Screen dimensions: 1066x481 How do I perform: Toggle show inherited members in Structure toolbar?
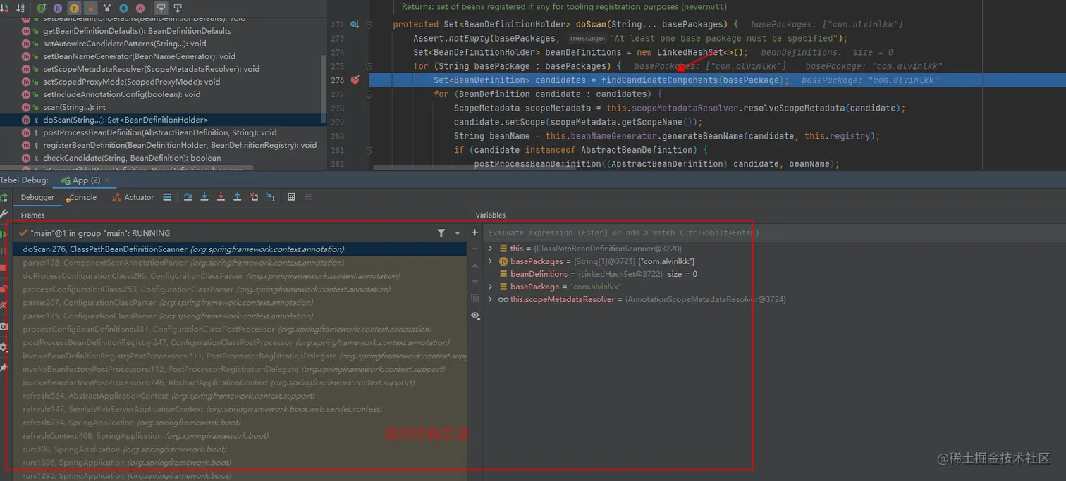pos(42,8)
